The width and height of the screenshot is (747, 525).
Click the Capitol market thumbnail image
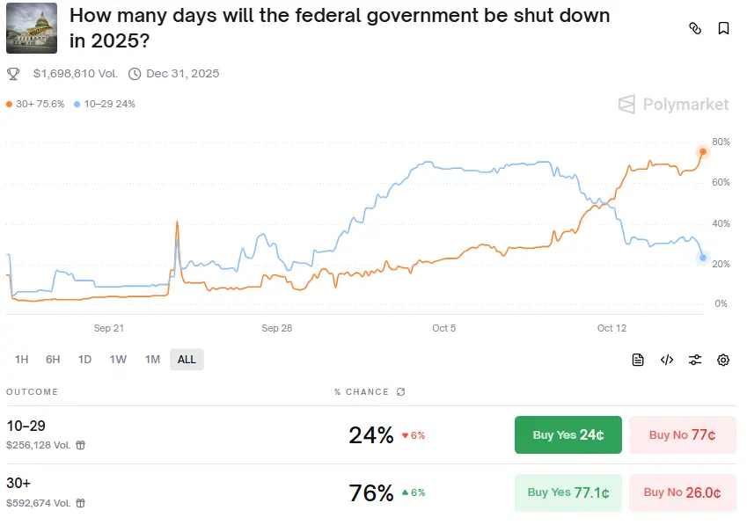(32, 28)
